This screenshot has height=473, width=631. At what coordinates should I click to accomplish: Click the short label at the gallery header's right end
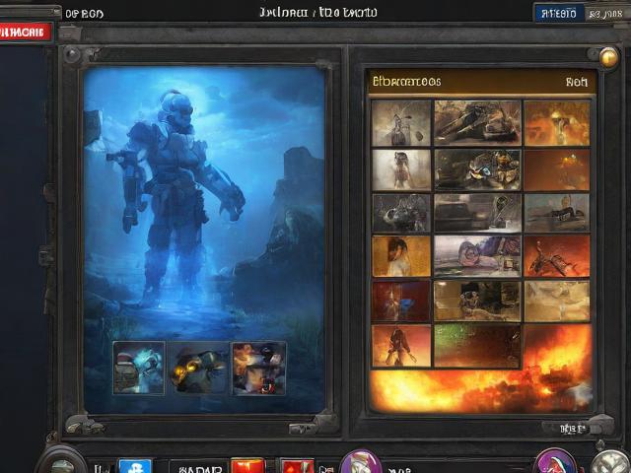click(x=577, y=82)
